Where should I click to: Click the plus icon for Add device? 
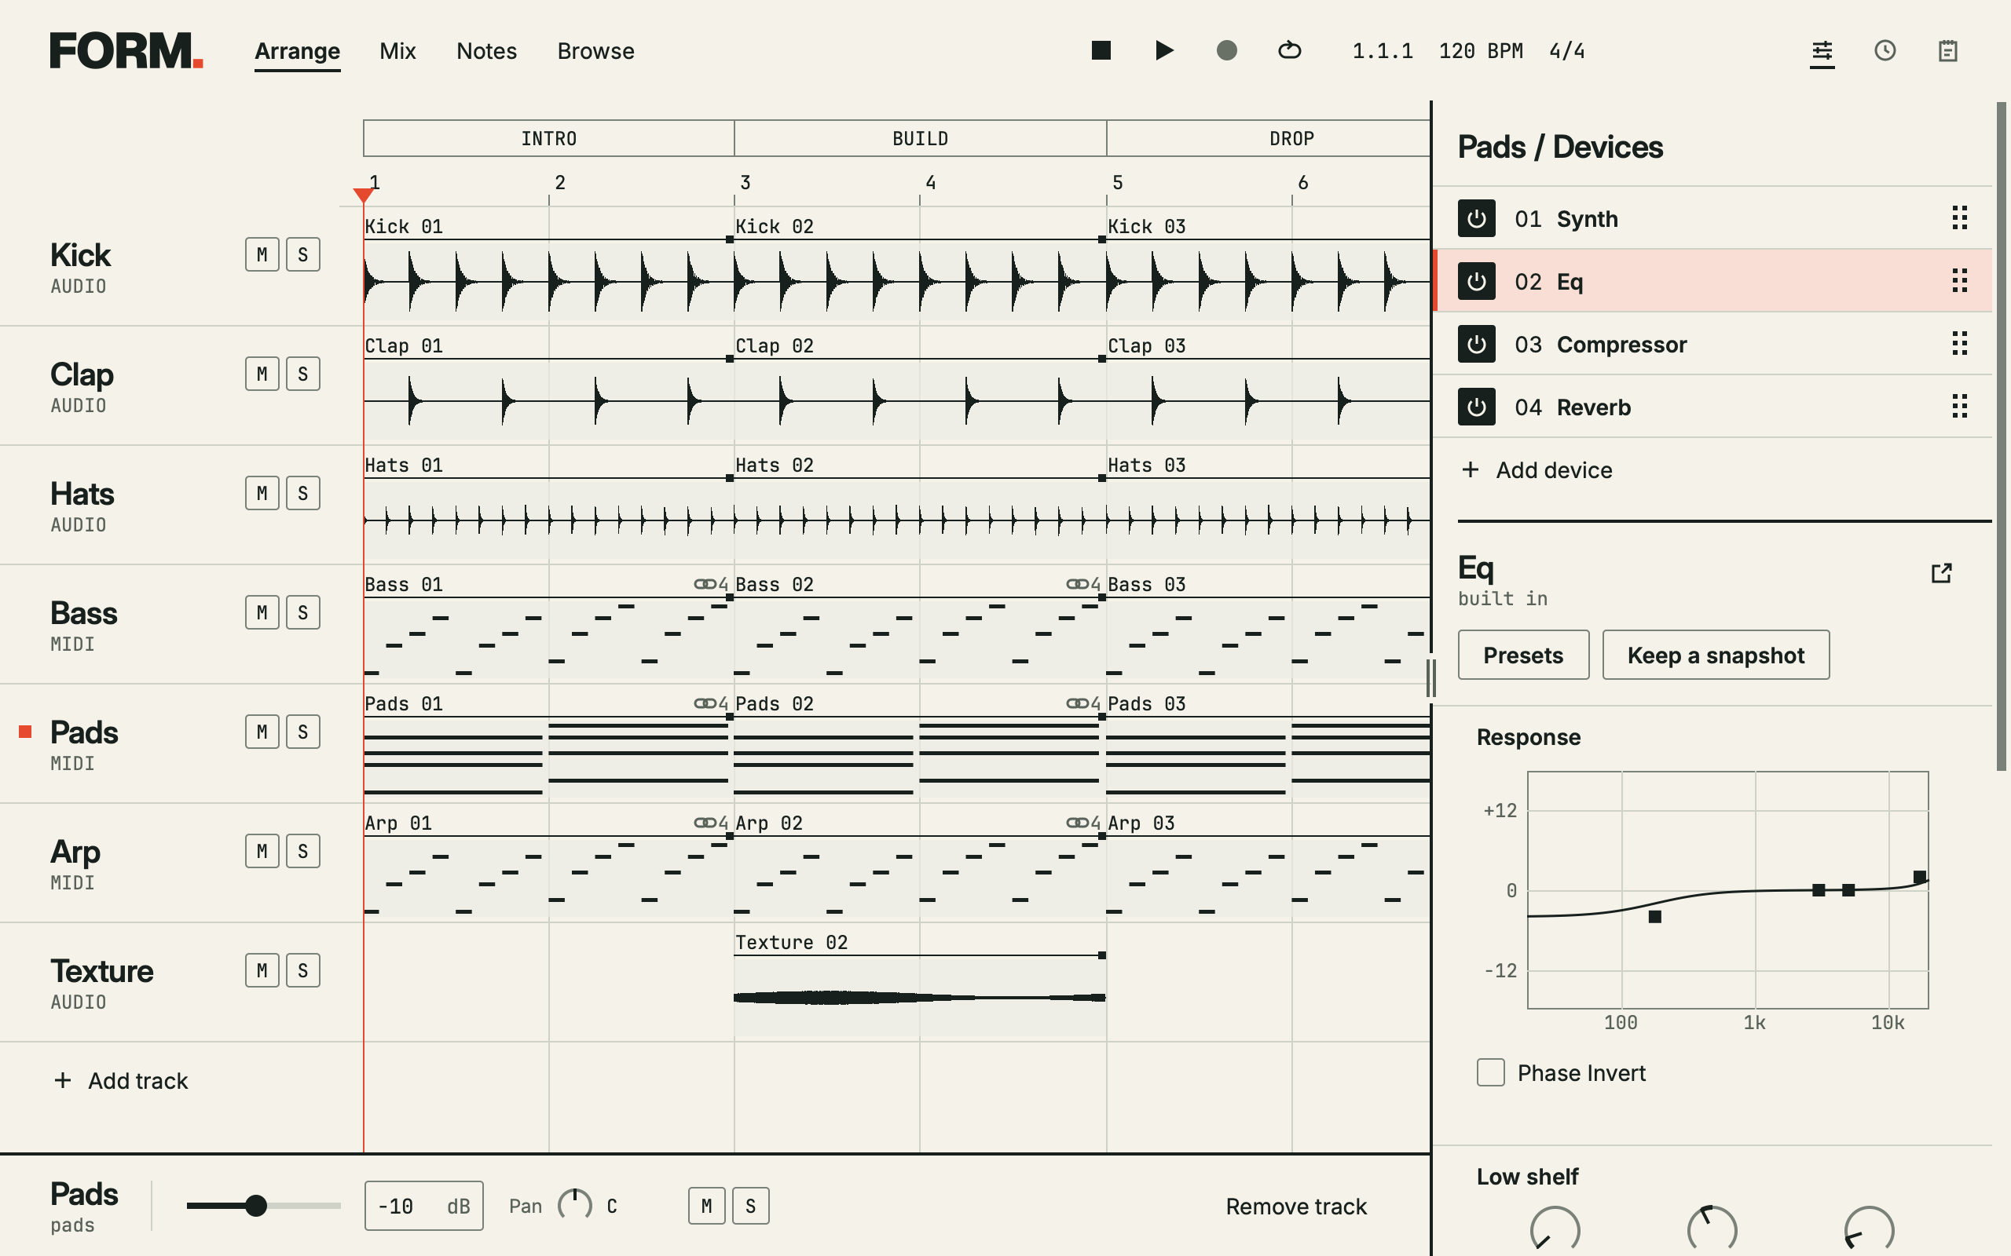[1470, 470]
